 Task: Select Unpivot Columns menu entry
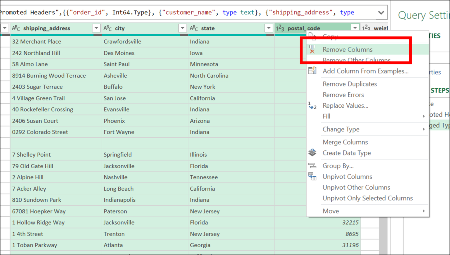pyautogui.click(x=367, y=177)
